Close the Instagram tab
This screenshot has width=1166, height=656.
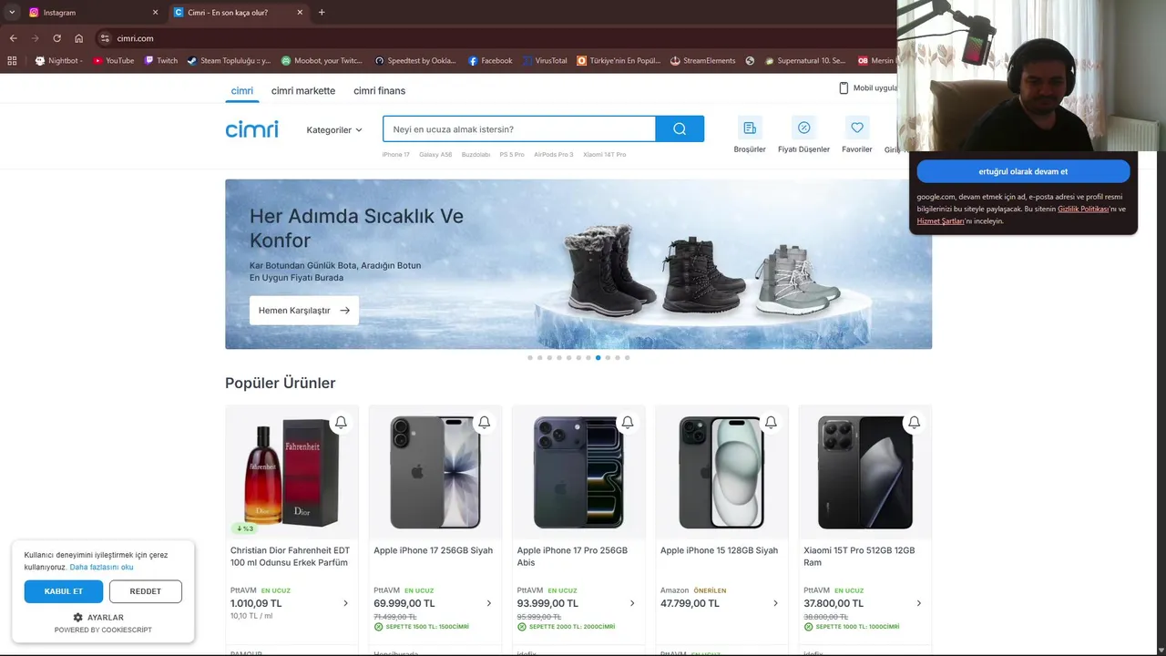click(155, 13)
